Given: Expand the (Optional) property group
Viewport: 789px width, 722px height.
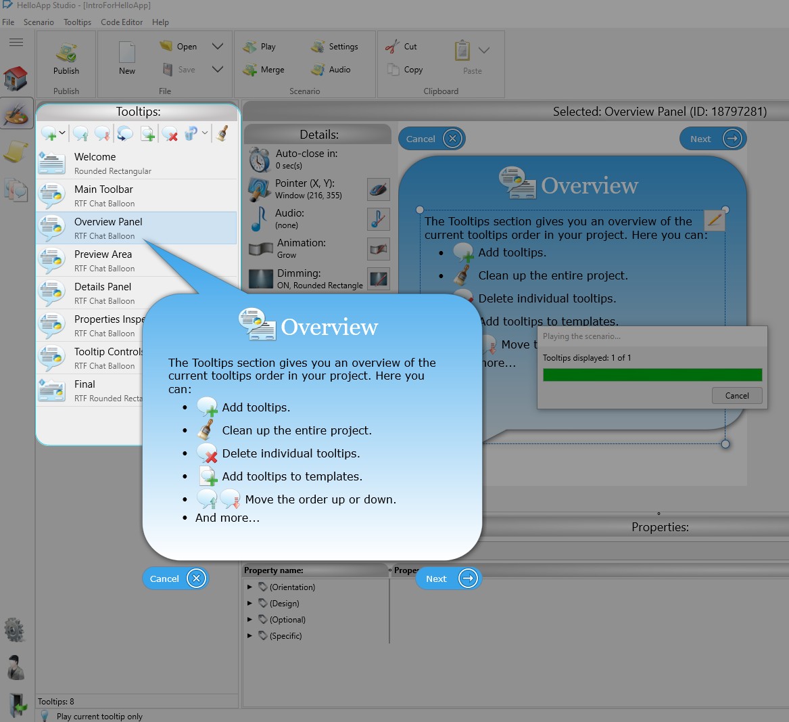Looking at the screenshot, I should click(249, 619).
